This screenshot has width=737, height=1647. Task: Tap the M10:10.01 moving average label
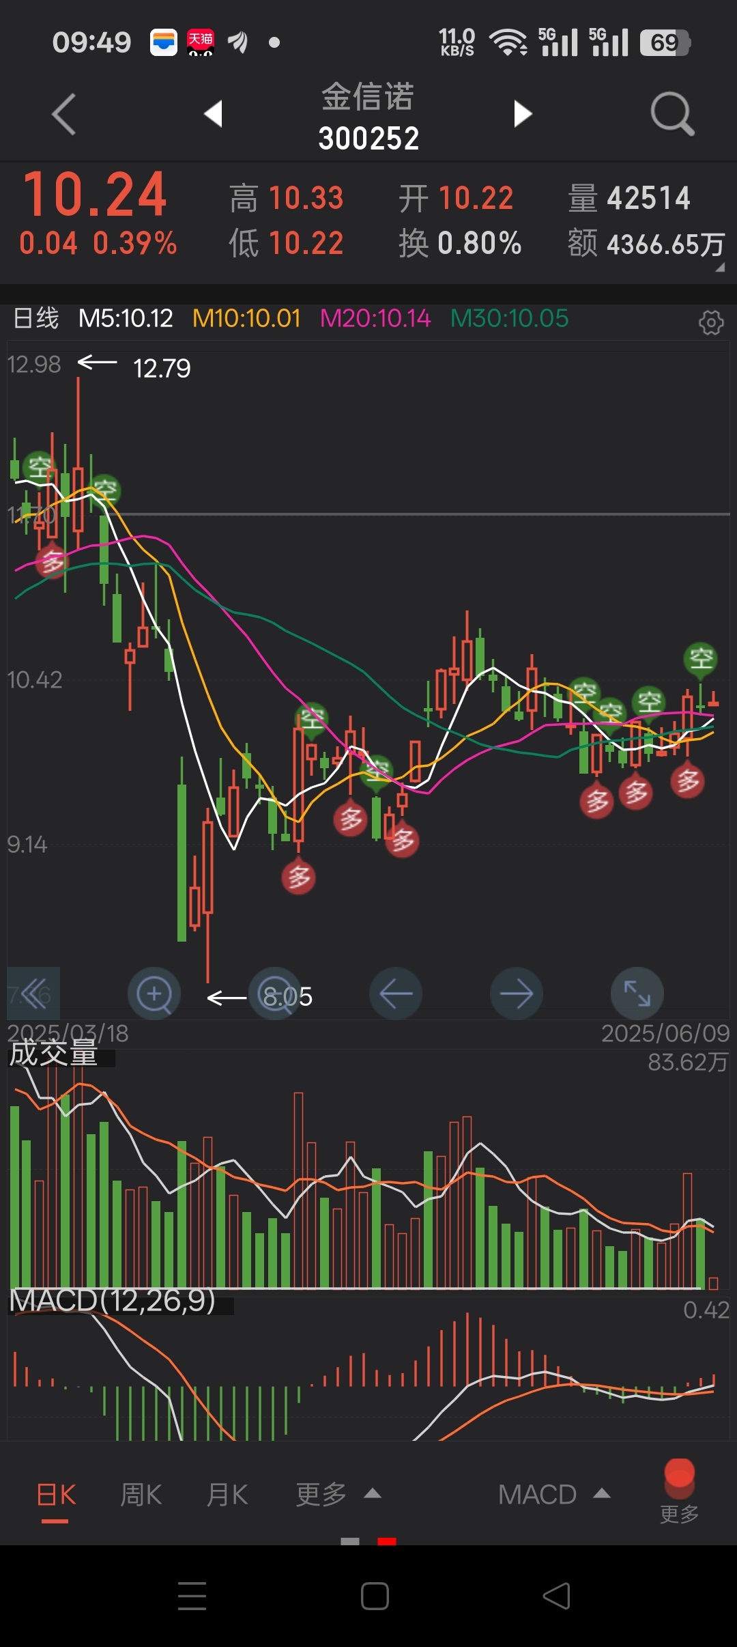(x=246, y=318)
